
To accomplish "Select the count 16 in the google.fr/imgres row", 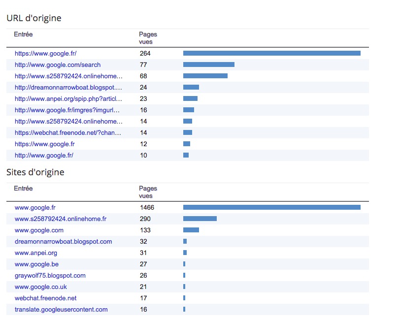I will click(x=143, y=110).
